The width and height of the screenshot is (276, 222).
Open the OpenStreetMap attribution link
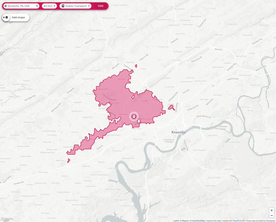[198, 221]
